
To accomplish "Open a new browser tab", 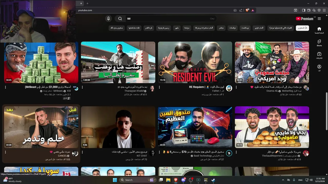I will tap(87, 3).
